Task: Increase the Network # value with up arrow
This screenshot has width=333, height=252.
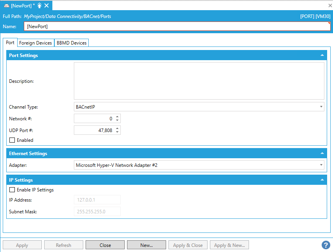Action: pos(118,116)
